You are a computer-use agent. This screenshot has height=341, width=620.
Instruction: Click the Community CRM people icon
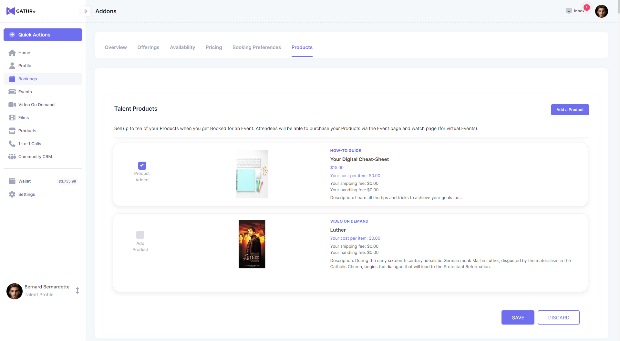point(12,157)
